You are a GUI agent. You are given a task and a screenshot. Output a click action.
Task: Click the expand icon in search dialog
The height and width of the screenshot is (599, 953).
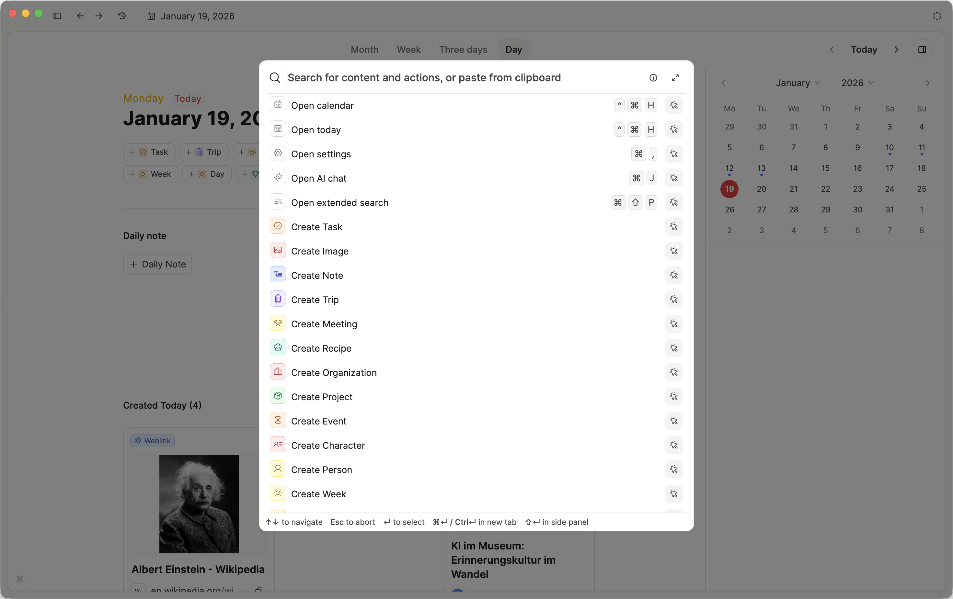[675, 77]
